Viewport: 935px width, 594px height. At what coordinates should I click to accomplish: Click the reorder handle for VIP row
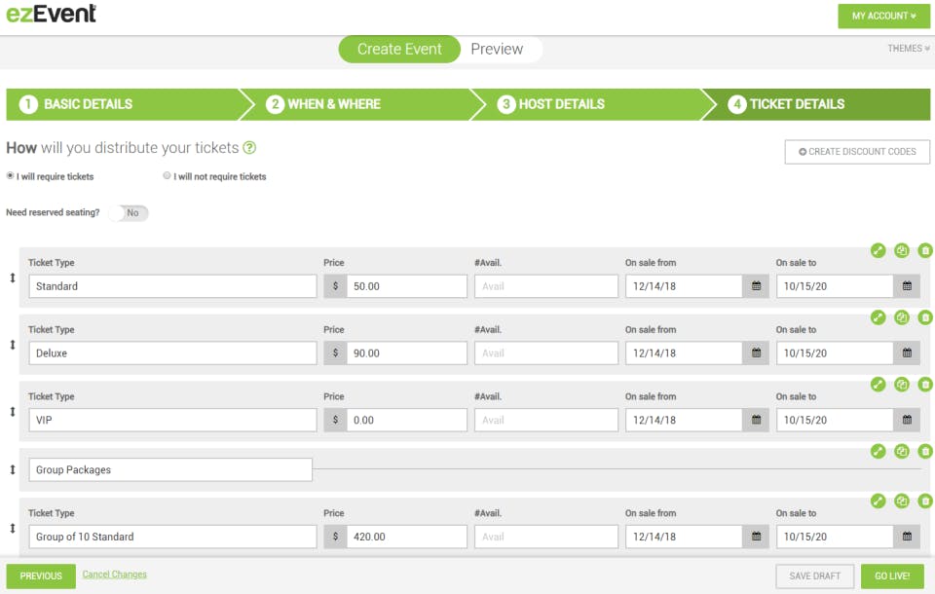pyautogui.click(x=13, y=412)
